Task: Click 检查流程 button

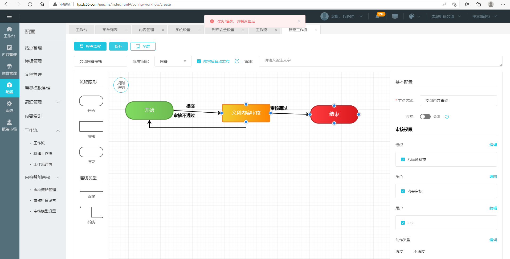Action: point(90,46)
